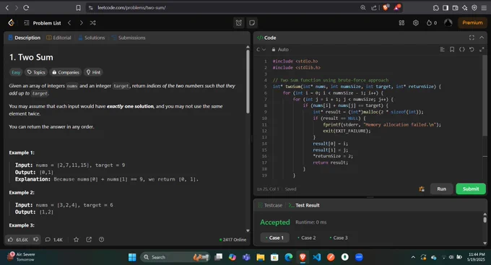The width and height of the screenshot is (491, 265).
Task: Expand the editor diagonal arrows icon
Action: pyautogui.click(x=482, y=50)
